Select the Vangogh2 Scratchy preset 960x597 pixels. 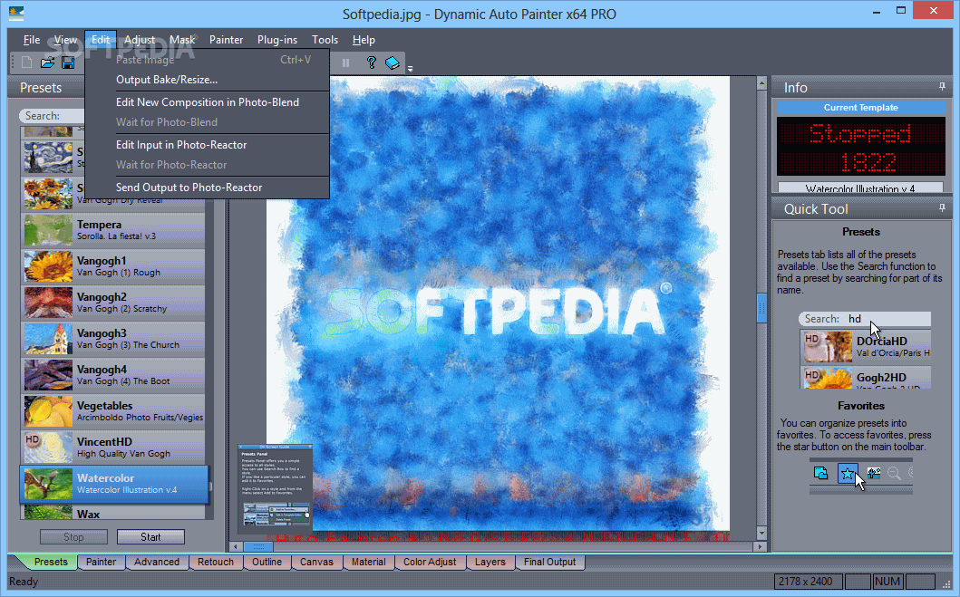point(114,303)
